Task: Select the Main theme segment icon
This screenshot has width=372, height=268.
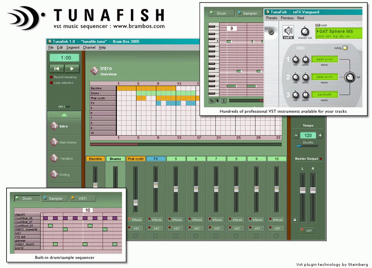Action: tap(54, 142)
